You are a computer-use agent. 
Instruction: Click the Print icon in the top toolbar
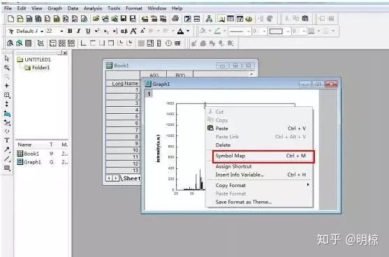coord(175,19)
